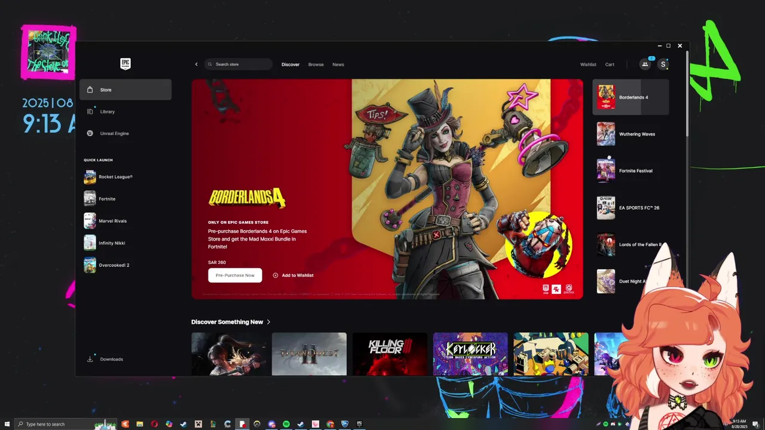Screen dimensions: 765x430
Task: Click the Fortnite quick launch icon
Action: click(90, 199)
